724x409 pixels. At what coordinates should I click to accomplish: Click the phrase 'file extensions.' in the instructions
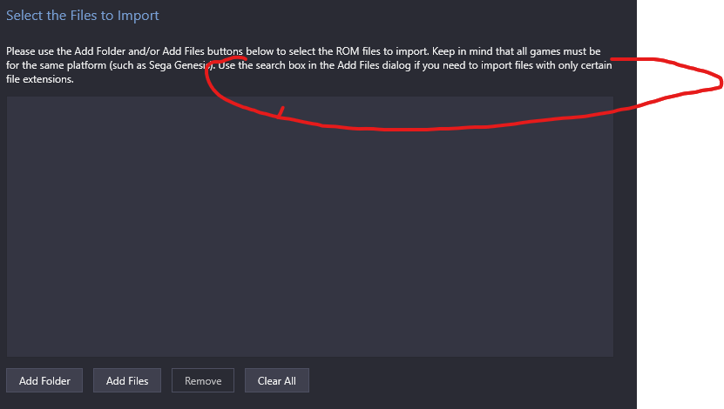point(40,79)
